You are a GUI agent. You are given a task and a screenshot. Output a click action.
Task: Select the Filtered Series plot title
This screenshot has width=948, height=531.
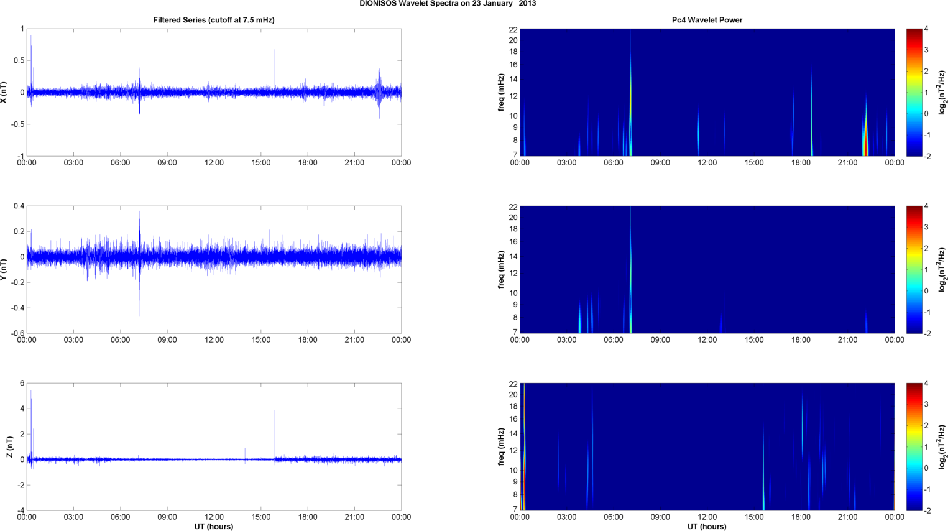coord(213,20)
